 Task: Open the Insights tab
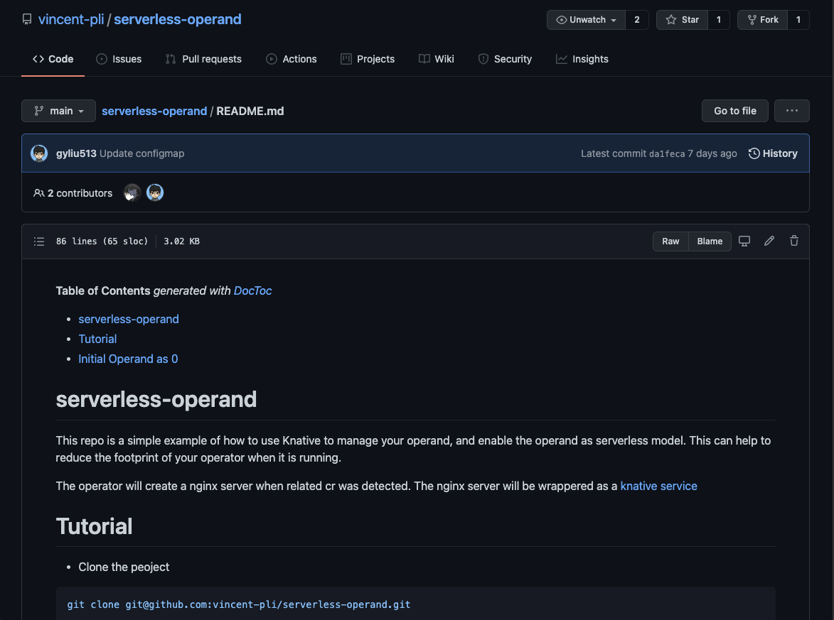click(x=582, y=59)
